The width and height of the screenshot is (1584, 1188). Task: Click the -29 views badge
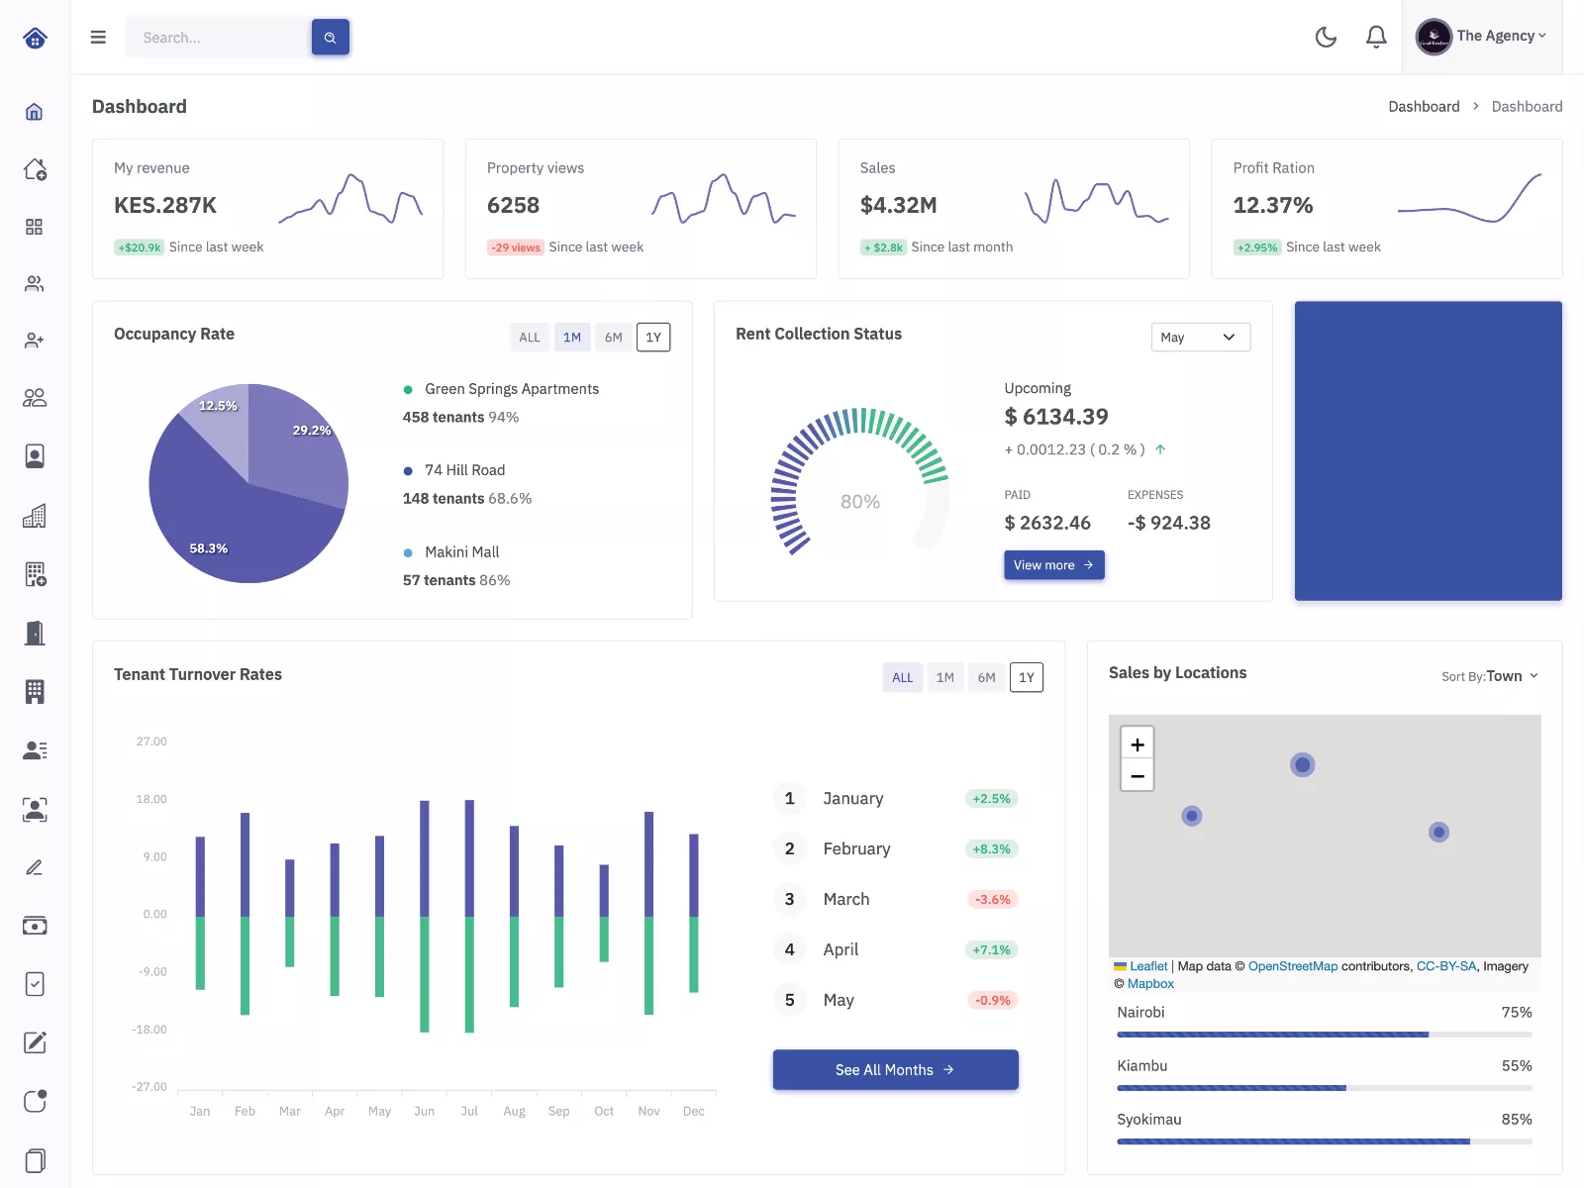[516, 247]
